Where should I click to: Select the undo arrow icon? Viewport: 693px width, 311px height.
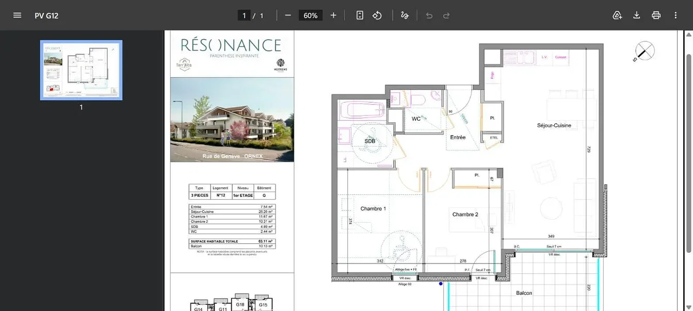coord(429,15)
